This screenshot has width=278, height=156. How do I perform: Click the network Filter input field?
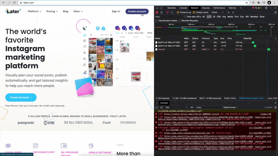point(168,16)
